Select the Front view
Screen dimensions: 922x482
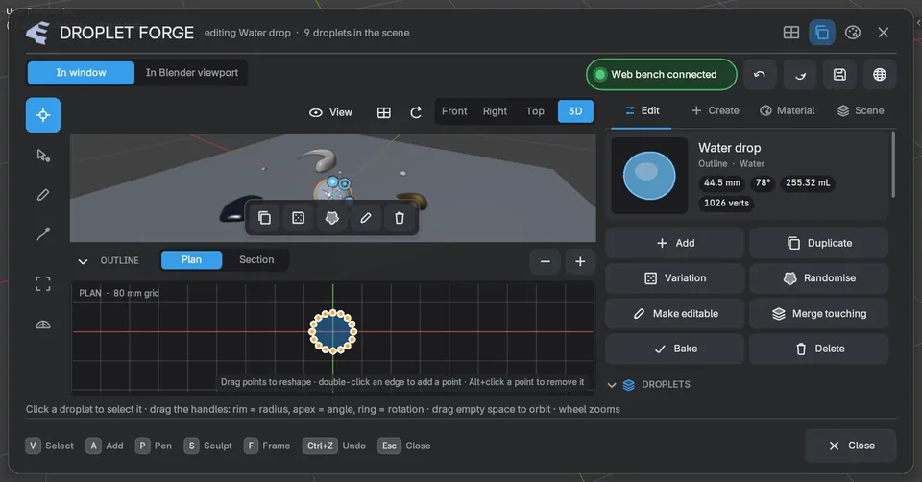pos(454,111)
